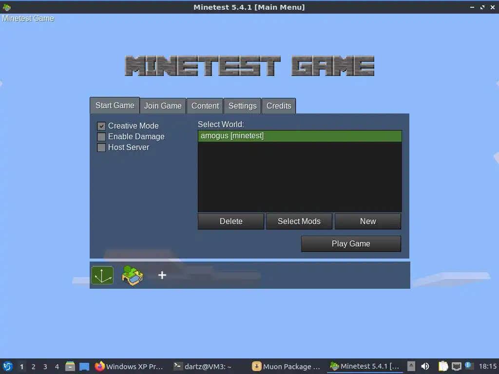The width and height of the screenshot is (499, 374).
Task: Select the Development Test game icon
Action: (102, 275)
